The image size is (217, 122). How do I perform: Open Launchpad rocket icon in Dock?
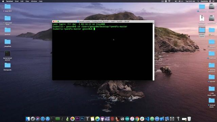point(33,119)
